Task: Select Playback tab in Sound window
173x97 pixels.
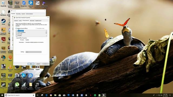Action: click(x=13, y=14)
